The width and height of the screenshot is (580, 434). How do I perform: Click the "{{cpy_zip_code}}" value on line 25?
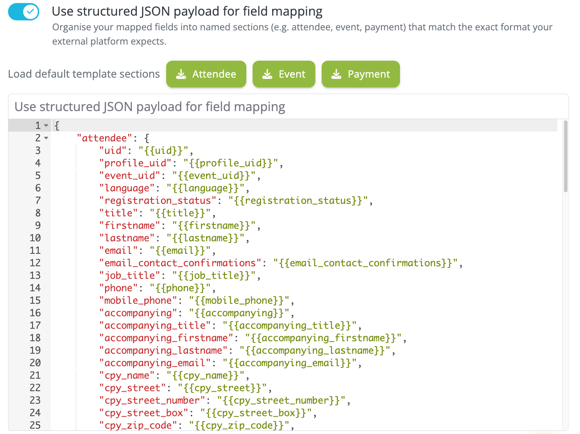coord(239,426)
